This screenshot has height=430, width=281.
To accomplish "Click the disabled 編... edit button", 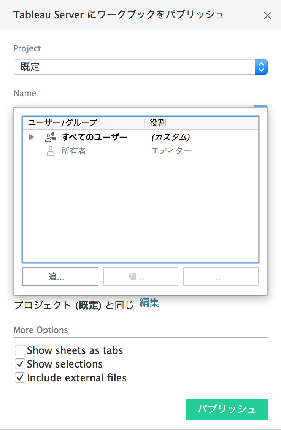I will (140, 276).
